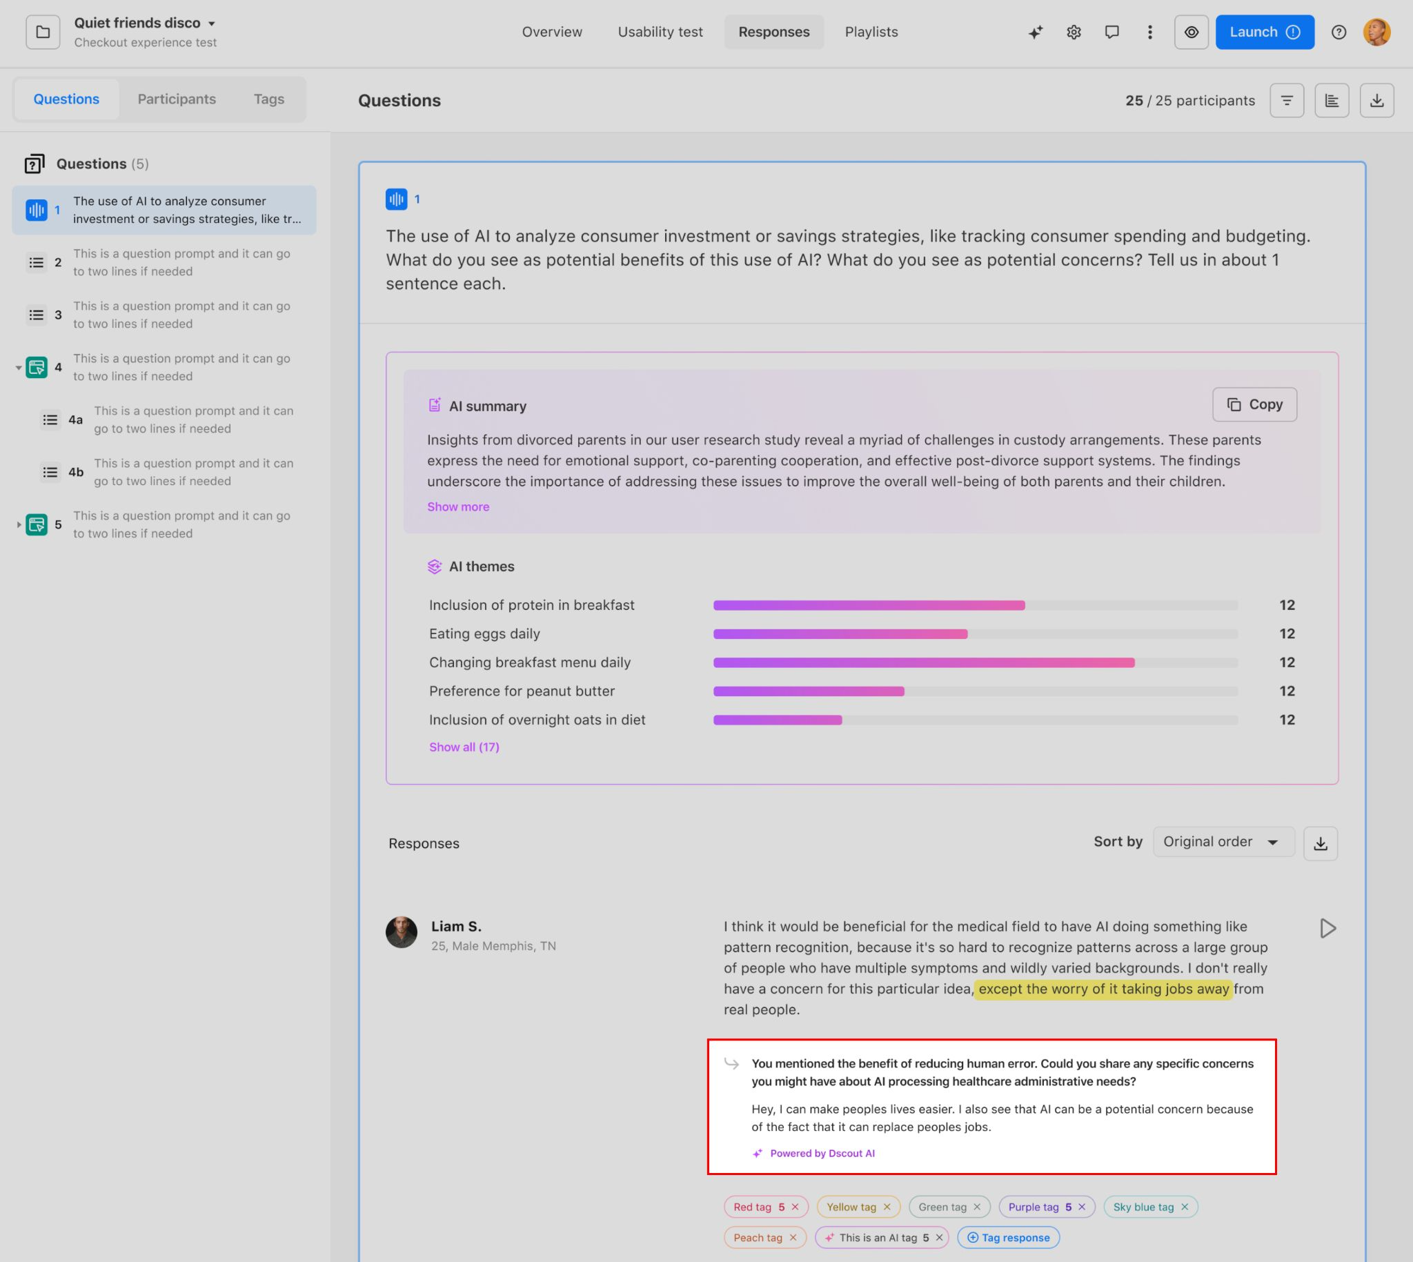Toggle the preview eye button
This screenshot has width=1413, height=1262.
point(1191,32)
